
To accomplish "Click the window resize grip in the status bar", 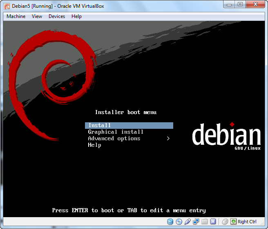I will pos(262,223).
